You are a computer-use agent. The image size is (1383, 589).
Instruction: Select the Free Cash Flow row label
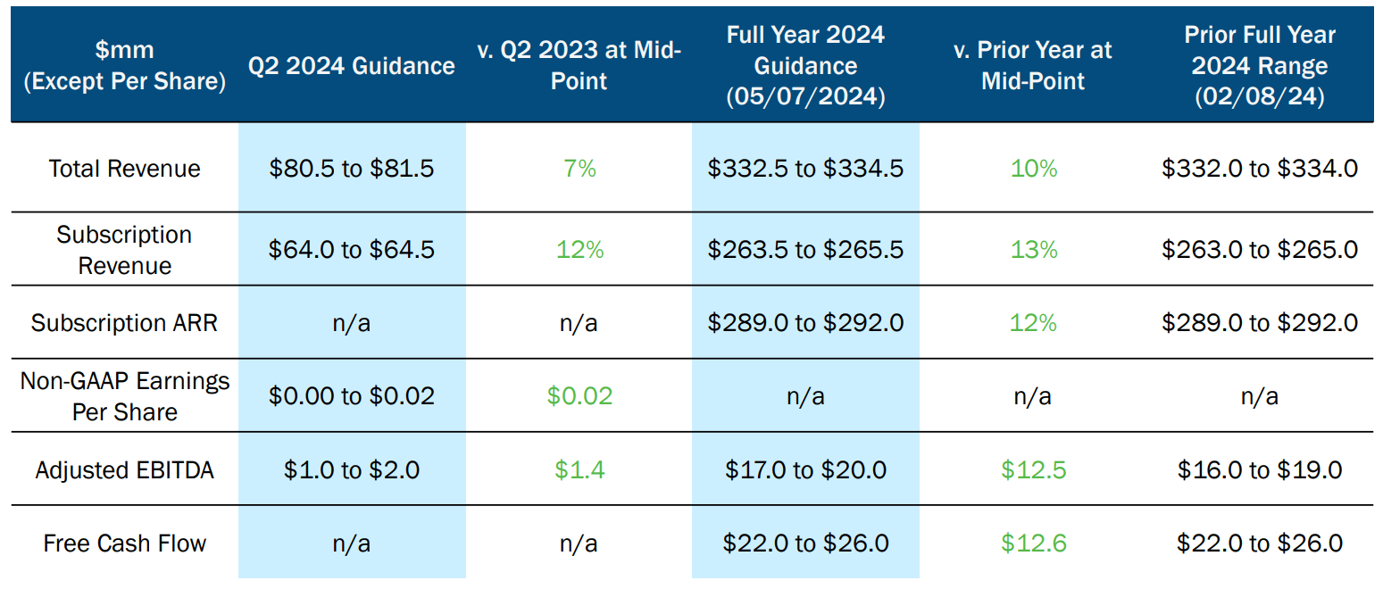[x=124, y=543]
